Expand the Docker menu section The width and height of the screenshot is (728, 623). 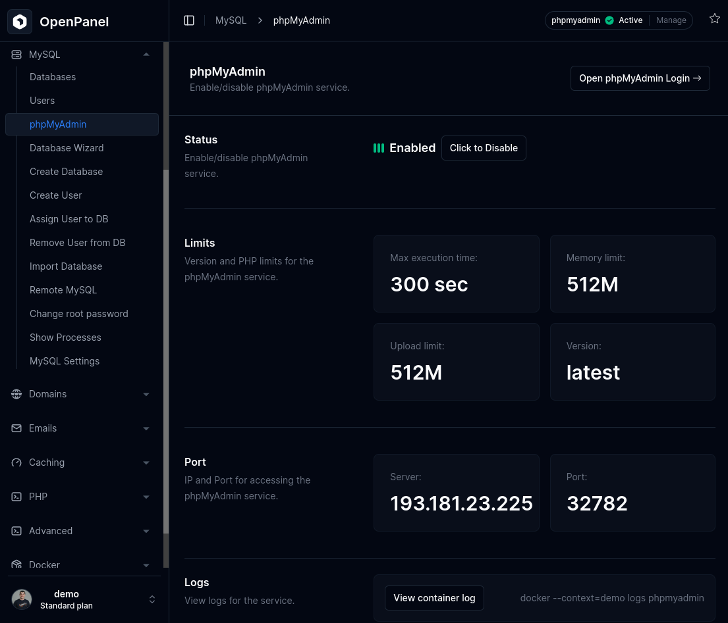point(146,564)
